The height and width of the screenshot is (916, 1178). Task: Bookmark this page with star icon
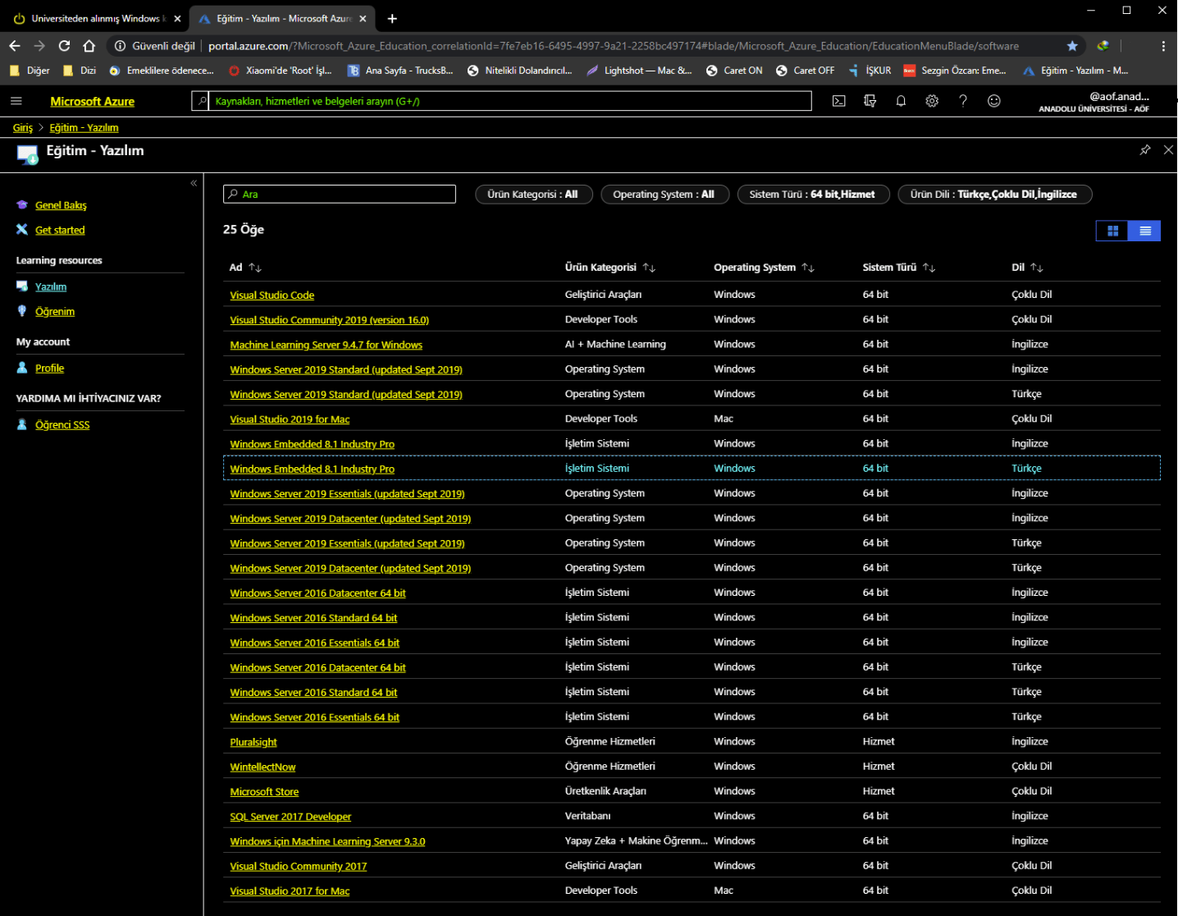[1072, 46]
